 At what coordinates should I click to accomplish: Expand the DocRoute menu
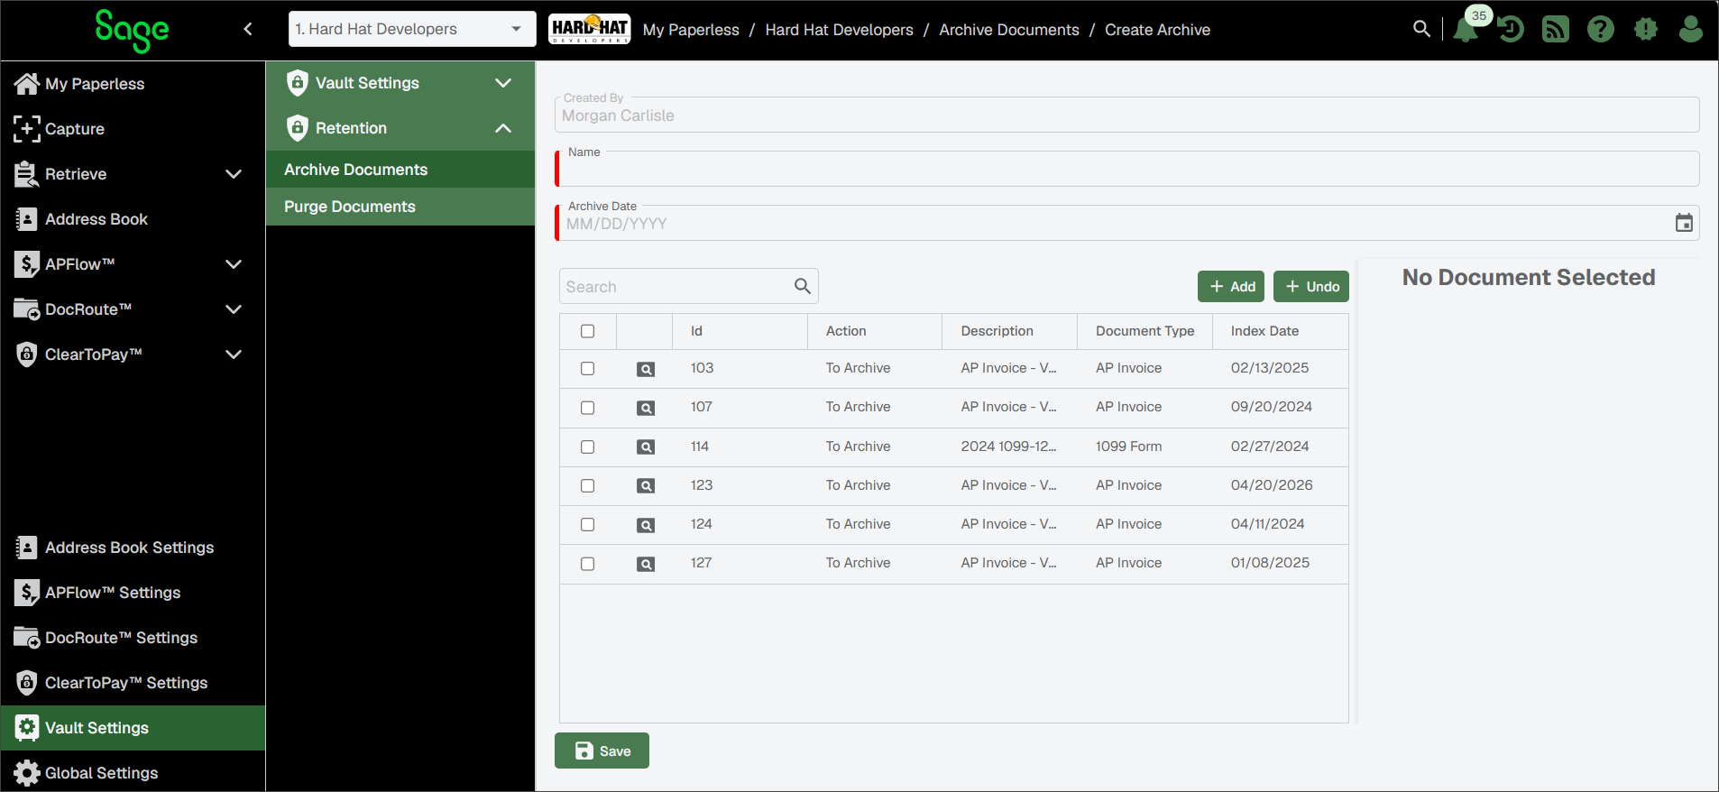pyautogui.click(x=234, y=309)
